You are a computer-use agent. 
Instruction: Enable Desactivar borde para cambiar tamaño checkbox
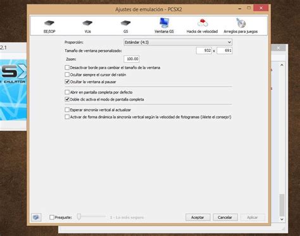click(67, 68)
